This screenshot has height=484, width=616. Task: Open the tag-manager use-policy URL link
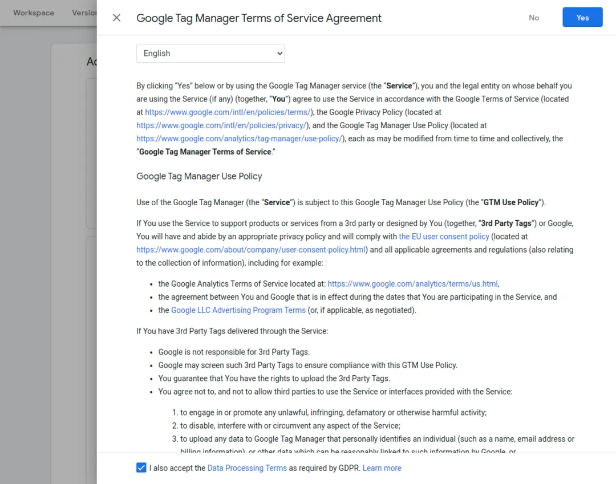(x=240, y=139)
